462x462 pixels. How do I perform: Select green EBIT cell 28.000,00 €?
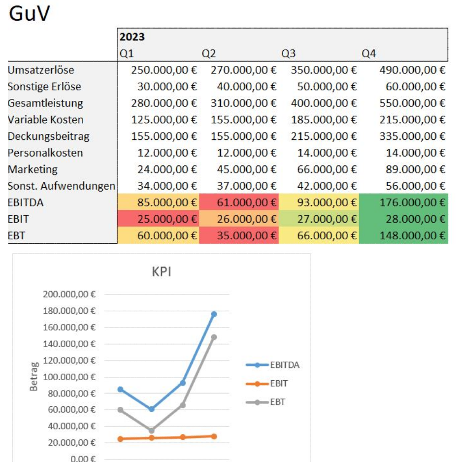[x=403, y=219]
